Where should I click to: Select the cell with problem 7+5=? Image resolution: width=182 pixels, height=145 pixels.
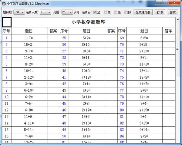click(29, 104)
